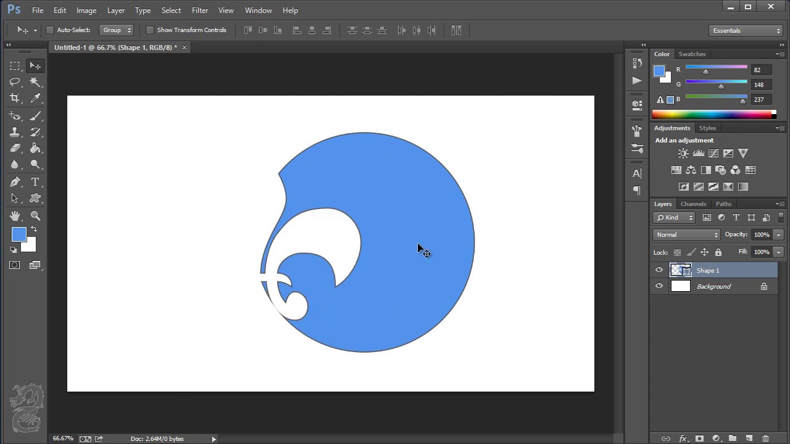The width and height of the screenshot is (790, 444).
Task: Open the Filter menu
Action: coord(200,10)
